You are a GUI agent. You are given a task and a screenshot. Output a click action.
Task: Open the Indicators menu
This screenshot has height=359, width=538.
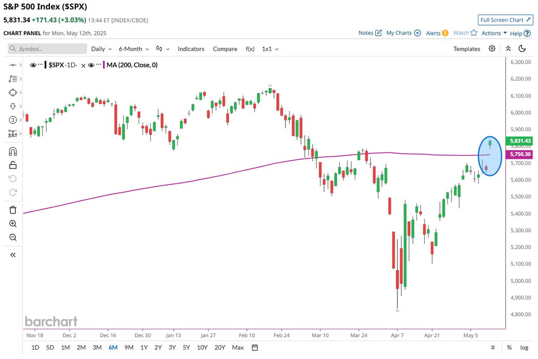[x=191, y=49]
